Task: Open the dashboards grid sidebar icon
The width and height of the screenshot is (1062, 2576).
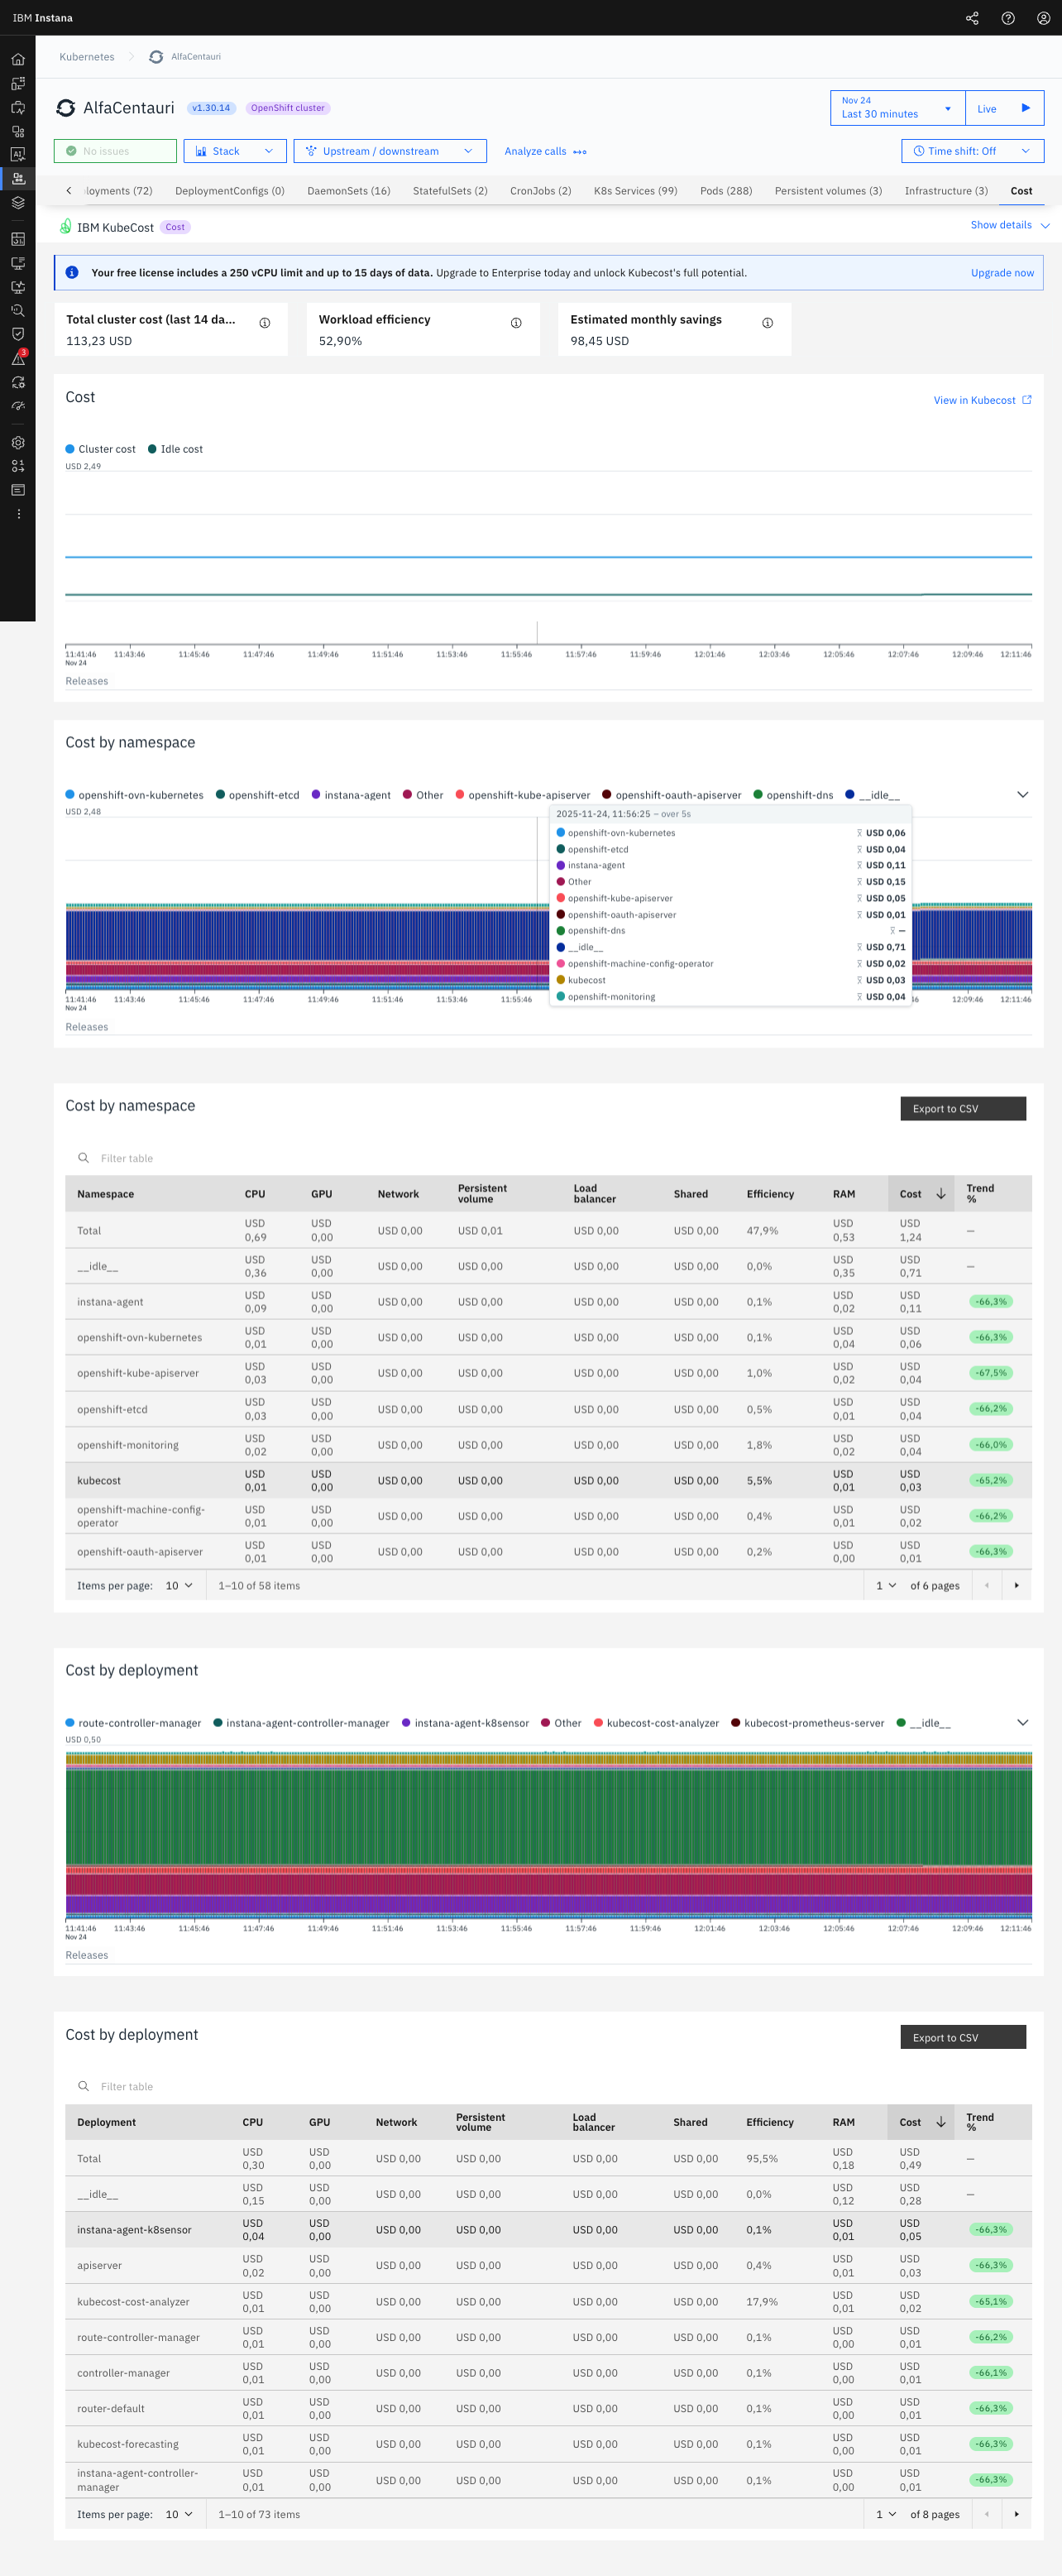Action: [18, 239]
